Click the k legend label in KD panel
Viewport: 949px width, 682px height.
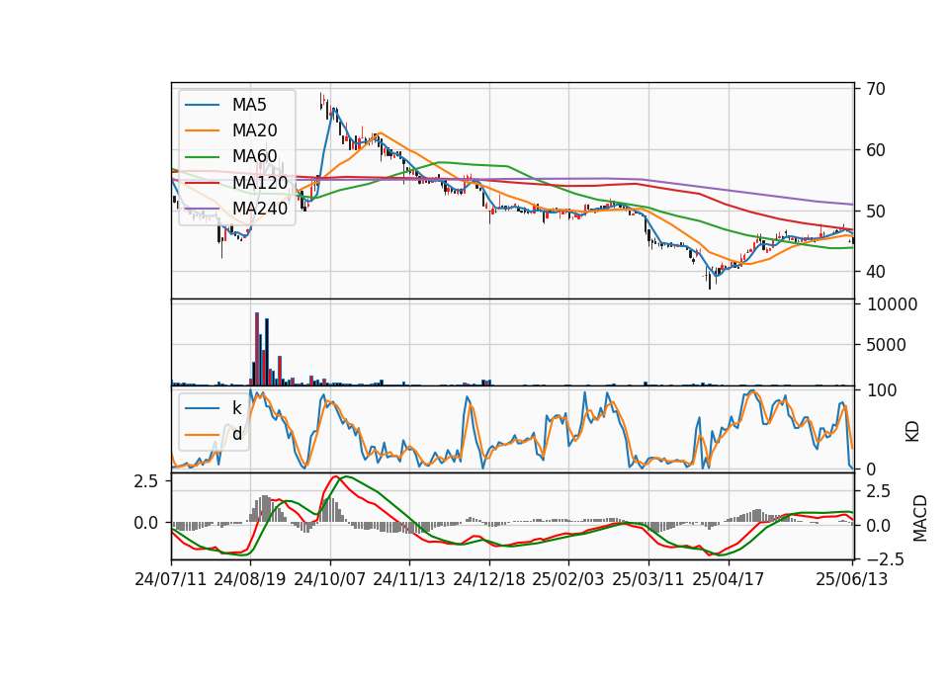236,408
